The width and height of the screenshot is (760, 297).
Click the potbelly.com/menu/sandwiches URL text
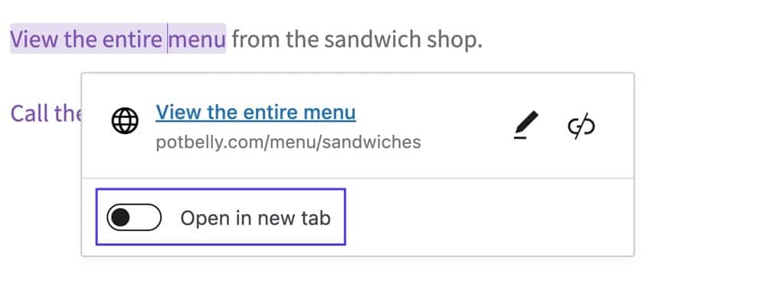point(288,142)
